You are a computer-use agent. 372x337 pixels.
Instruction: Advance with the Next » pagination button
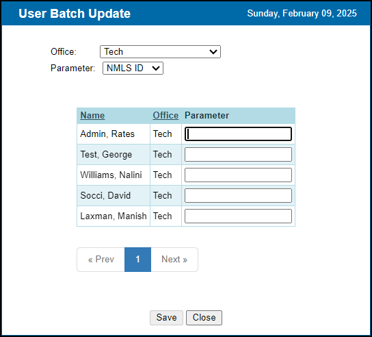[x=174, y=260]
